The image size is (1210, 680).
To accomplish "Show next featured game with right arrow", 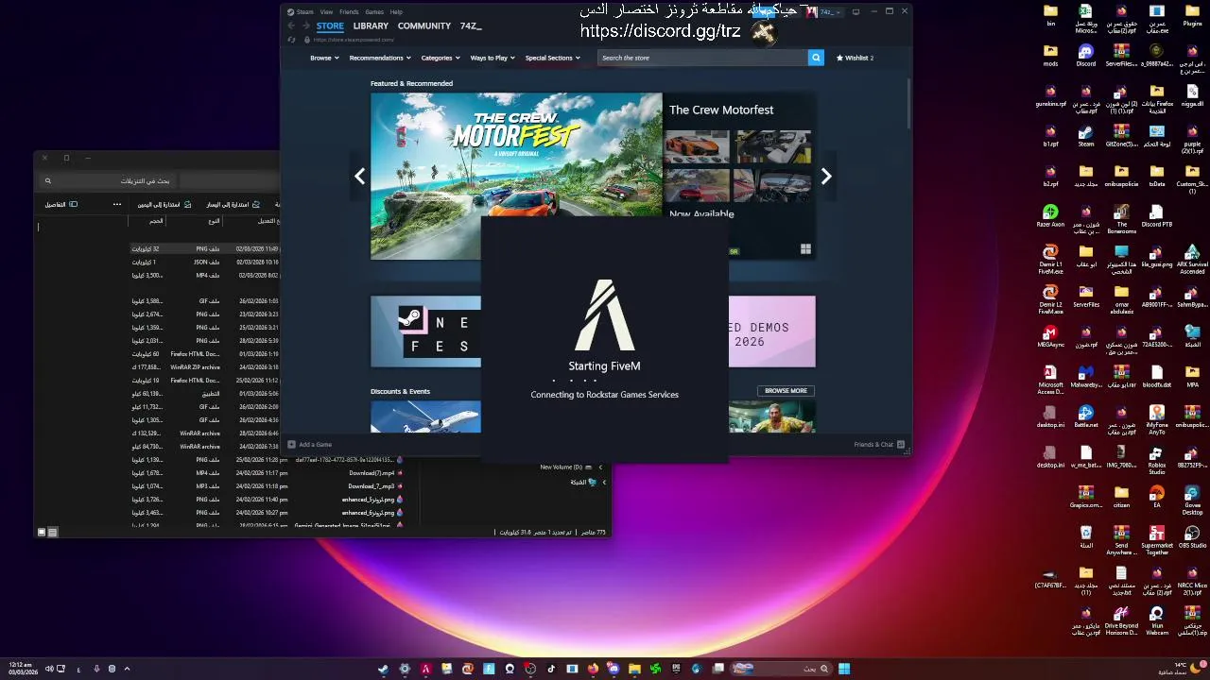I will click(x=826, y=176).
